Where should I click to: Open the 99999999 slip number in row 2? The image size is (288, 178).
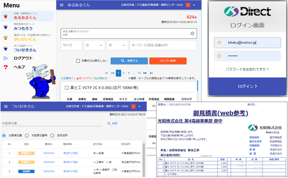(49, 162)
